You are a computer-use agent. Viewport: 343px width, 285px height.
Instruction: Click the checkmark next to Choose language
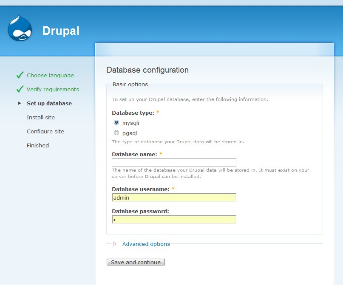point(20,75)
